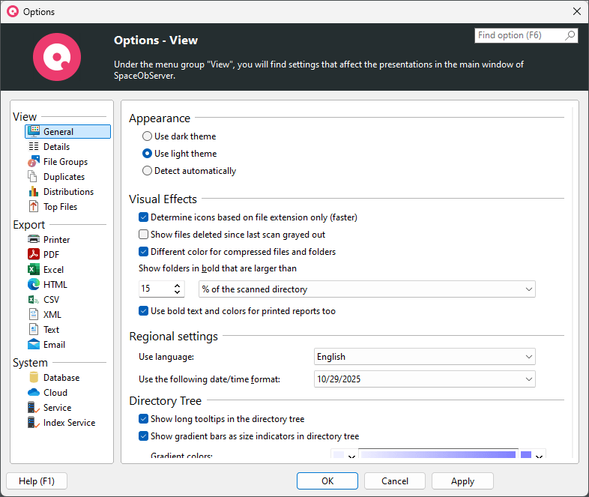Click the Distributions chart icon
This screenshot has height=497, width=589.
click(x=33, y=192)
